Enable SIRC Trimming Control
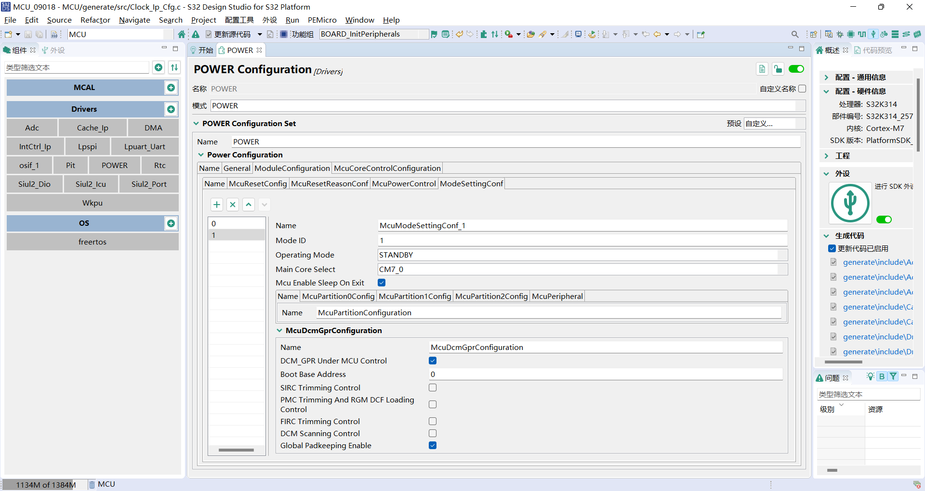 click(x=432, y=387)
